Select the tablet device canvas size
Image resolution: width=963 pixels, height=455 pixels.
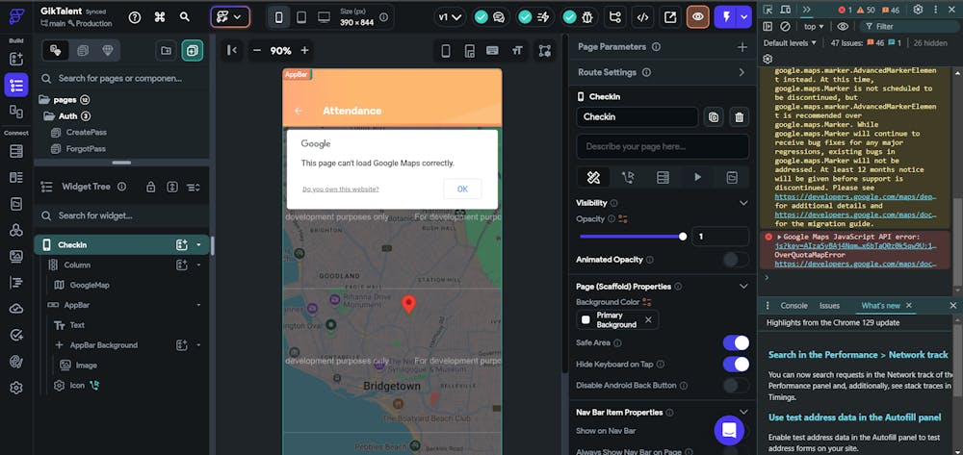[x=300, y=17]
